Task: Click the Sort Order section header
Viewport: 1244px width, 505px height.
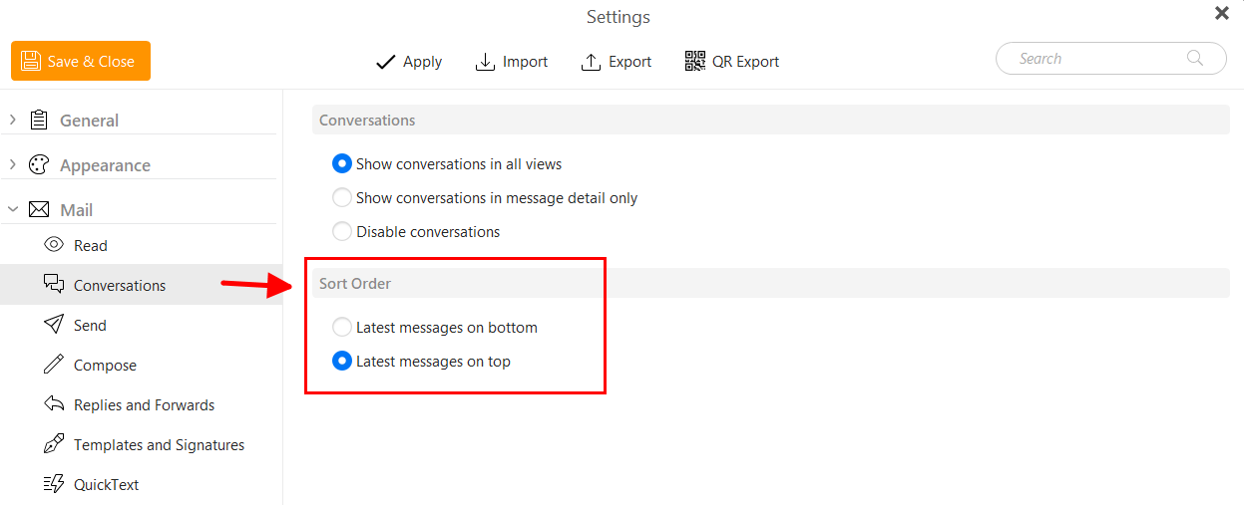Action: pos(771,283)
